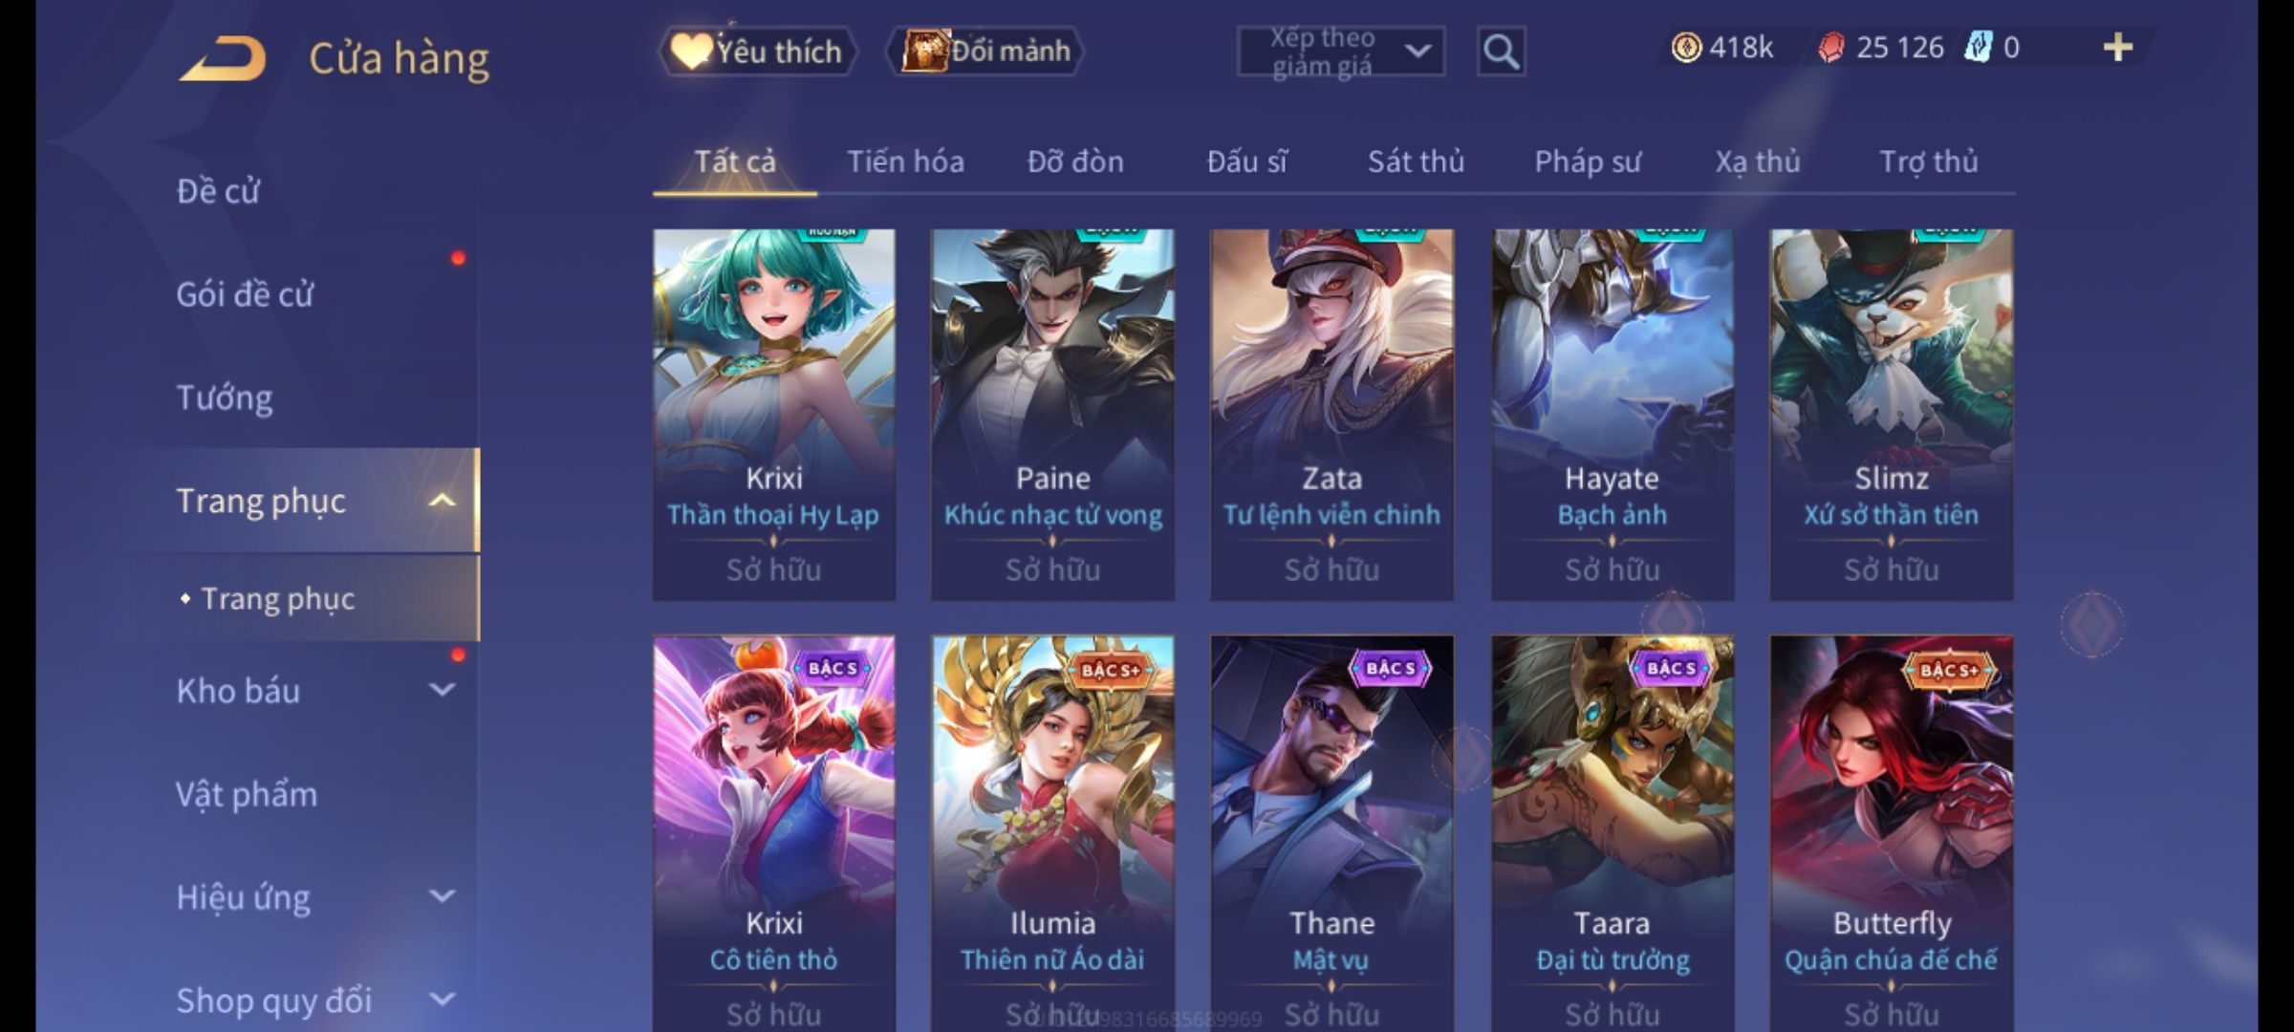The width and height of the screenshot is (2294, 1032).
Task: Open the search magnifier icon
Action: pos(1501,51)
